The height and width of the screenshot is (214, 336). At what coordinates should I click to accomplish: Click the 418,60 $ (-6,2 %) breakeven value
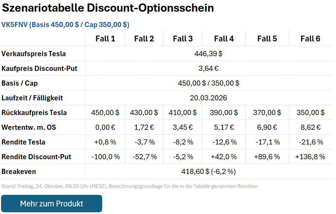pos(208,172)
